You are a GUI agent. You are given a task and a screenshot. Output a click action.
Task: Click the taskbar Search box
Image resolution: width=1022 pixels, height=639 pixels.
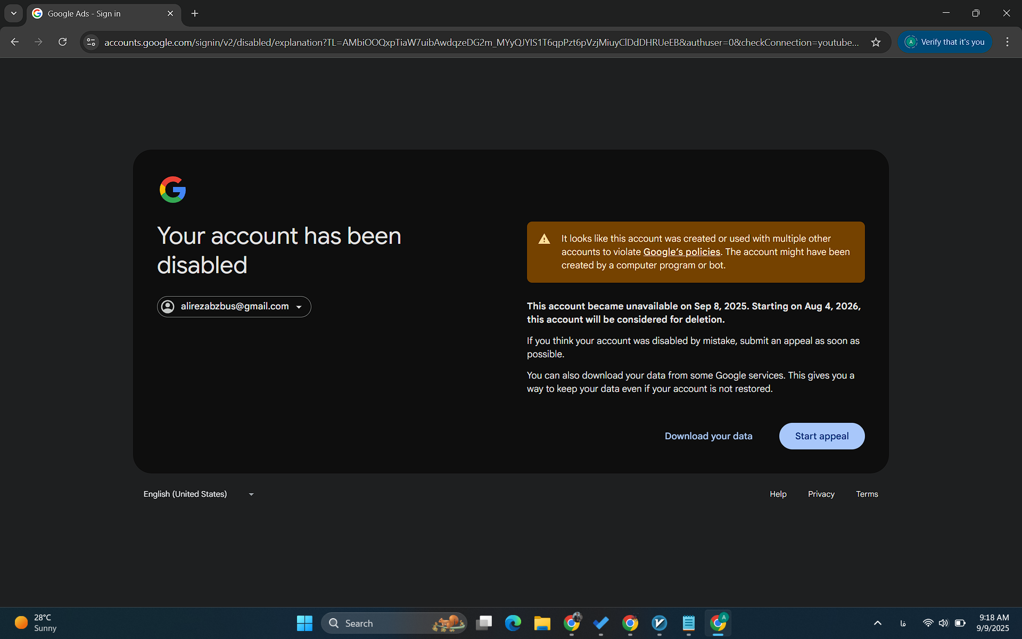click(x=394, y=623)
